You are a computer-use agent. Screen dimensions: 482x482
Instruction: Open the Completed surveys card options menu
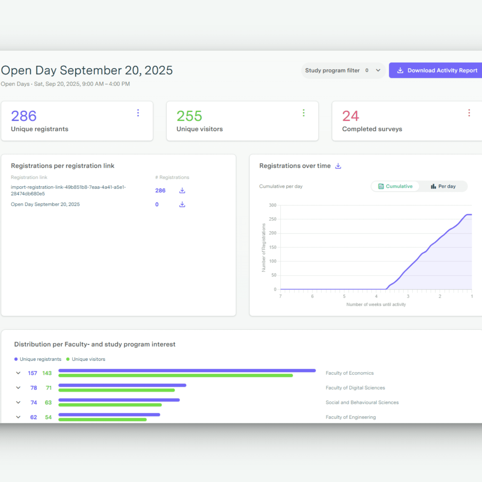tap(469, 113)
